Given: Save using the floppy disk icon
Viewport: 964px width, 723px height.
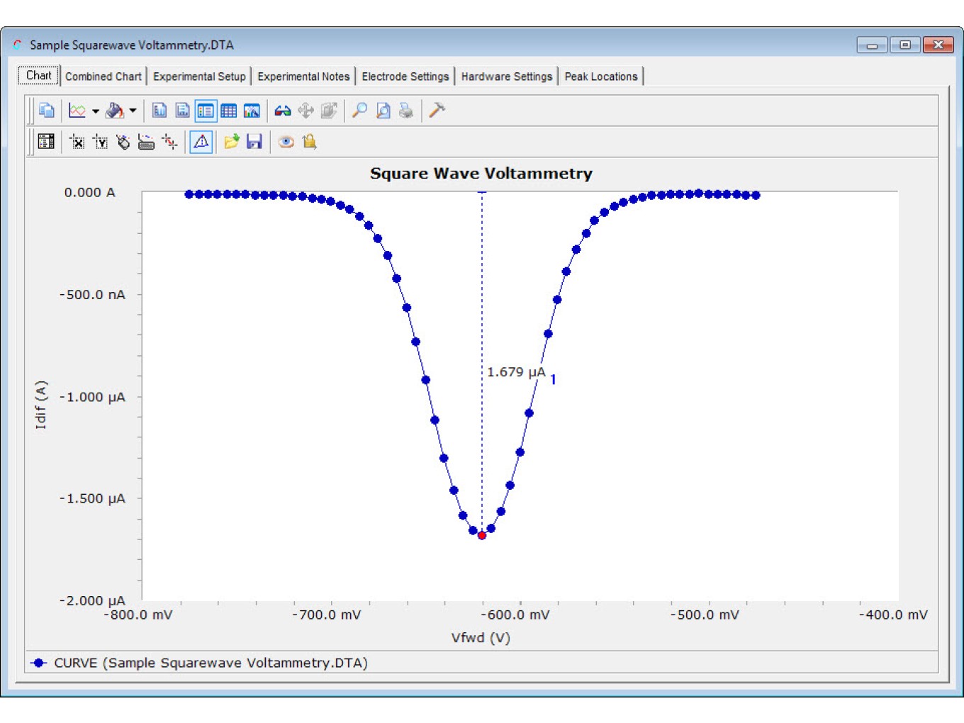Looking at the screenshot, I should (x=254, y=142).
